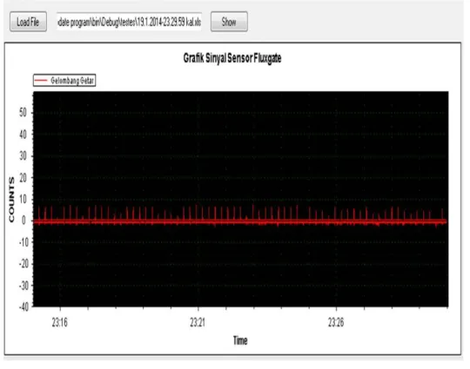Select the -40 value on y-axis
Screen dimensions: 470x369
click(23, 307)
